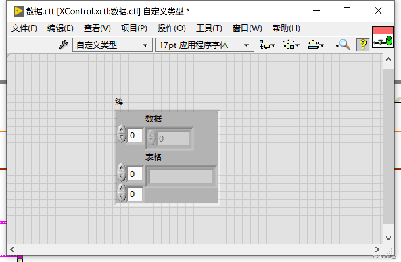Screen dimensions: 401x262
Task: Open the 帮助(H) menu
Action: [x=286, y=28]
